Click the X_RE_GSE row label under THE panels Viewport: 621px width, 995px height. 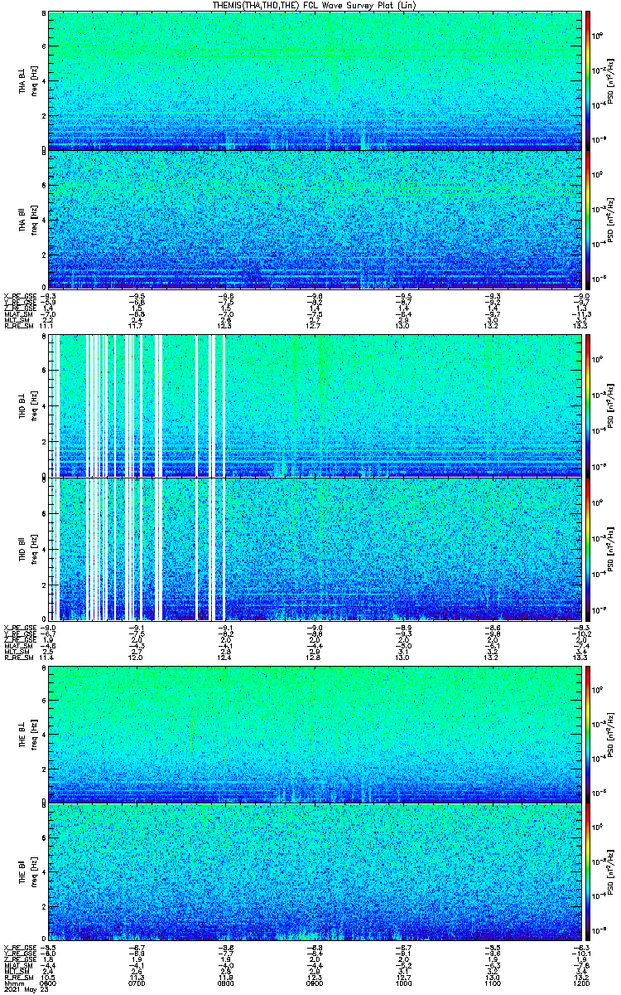pyautogui.click(x=19, y=948)
